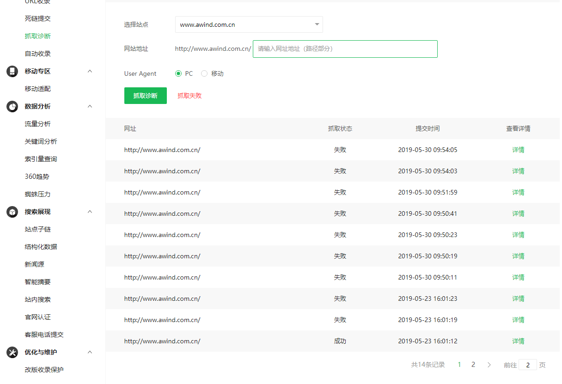Click the pie chart icon beside 数据分析
This screenshot has height=384, width=562.
tap(12, 106)
